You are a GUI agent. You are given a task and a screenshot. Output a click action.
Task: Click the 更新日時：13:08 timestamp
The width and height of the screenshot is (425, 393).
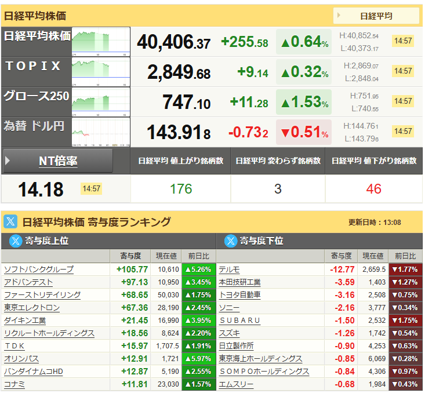[x=375, y=223]
